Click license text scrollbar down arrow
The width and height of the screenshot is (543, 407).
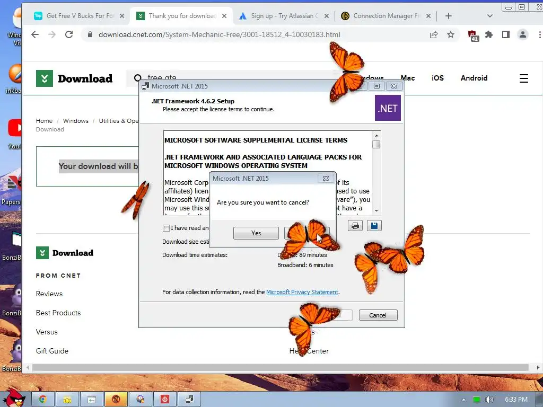tap(376, 210)
